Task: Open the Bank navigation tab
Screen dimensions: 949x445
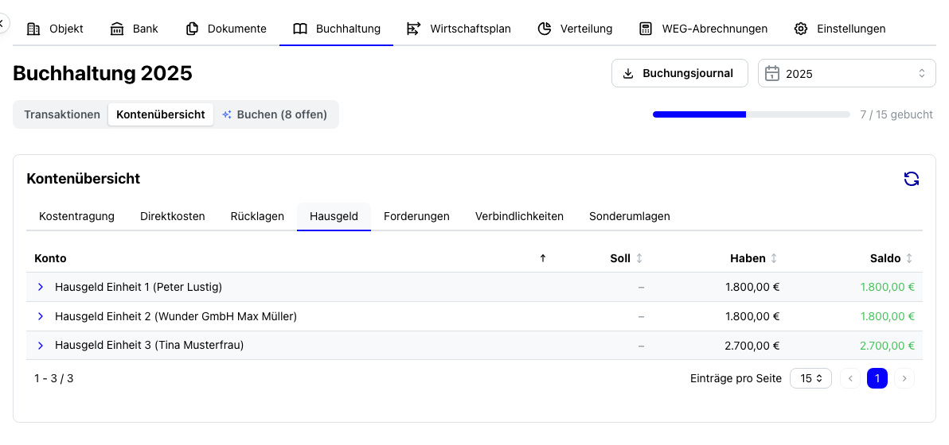Action: coord(134,29)
